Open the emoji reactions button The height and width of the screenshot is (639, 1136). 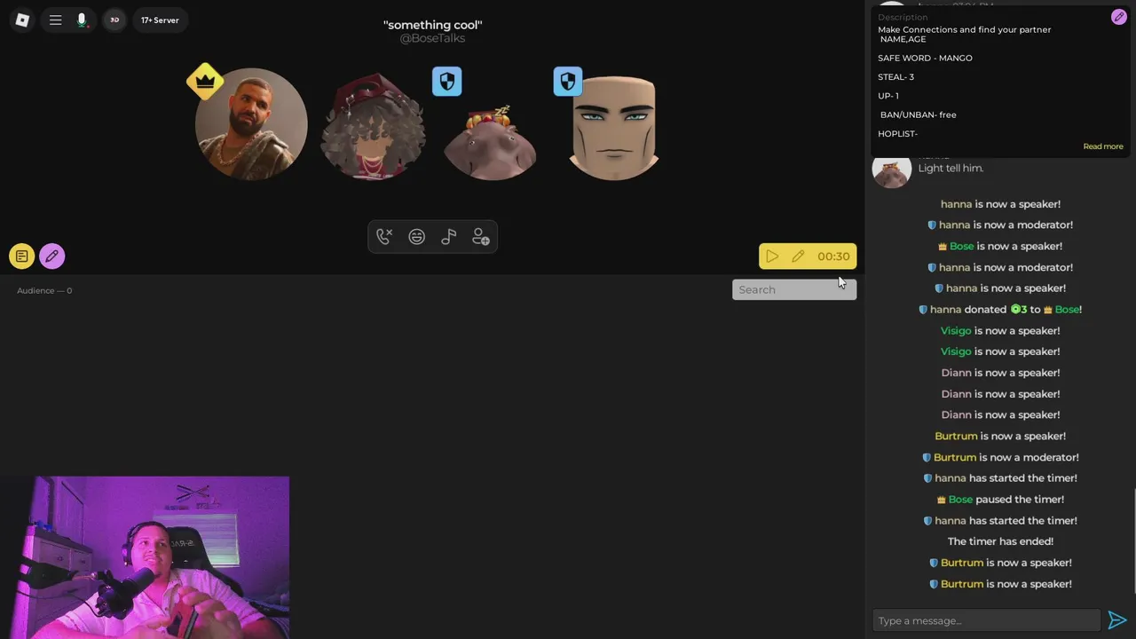[x=416, y=237]
